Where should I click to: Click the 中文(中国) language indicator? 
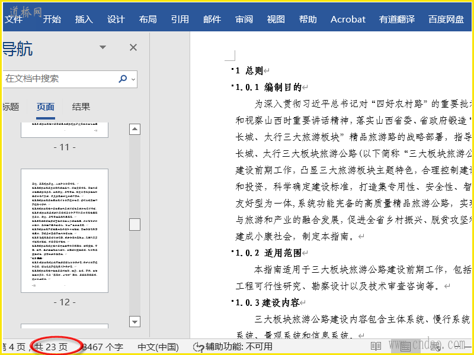(x=158, y=347)
